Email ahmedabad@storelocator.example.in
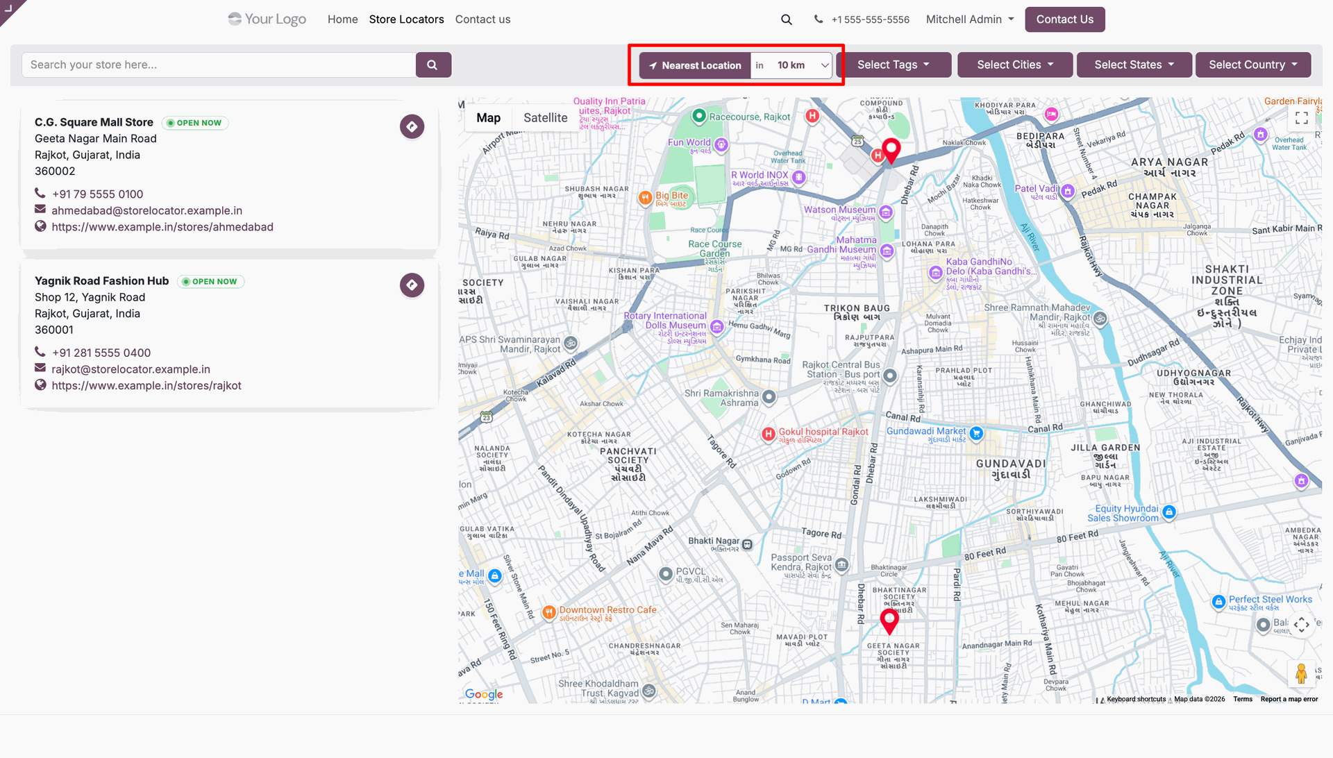Viewport: 1333px width, 758px height. 146,210
